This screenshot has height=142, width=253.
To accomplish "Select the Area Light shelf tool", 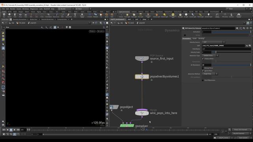I will (141, 15).
